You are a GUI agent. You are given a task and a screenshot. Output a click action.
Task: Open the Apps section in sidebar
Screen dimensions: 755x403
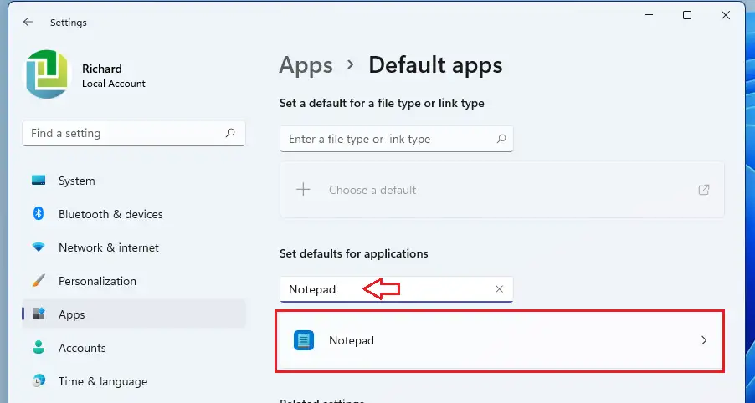coord(72,314)
